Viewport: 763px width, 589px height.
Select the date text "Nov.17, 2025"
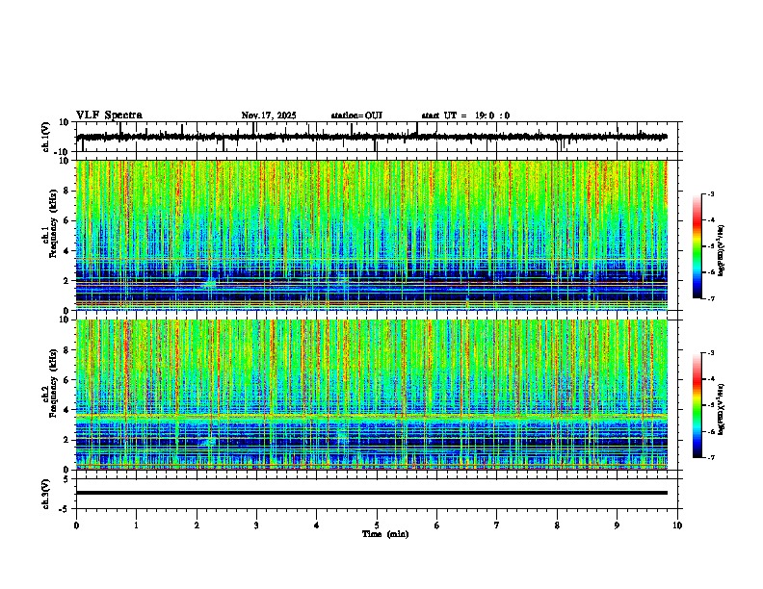click(269, 115)
